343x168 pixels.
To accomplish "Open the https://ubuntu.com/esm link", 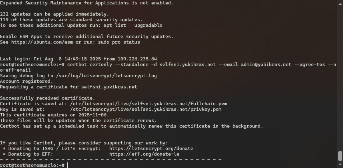I will [42, 42].
